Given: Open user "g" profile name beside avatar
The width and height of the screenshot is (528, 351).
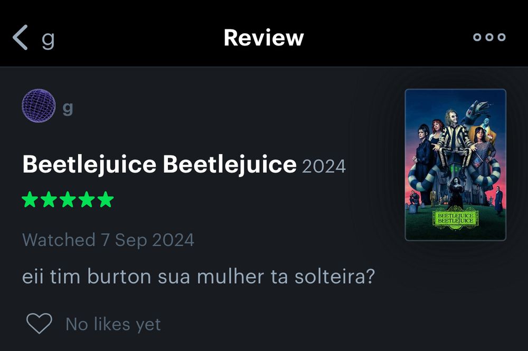Looking at the screenshot, I should click(x=68, y=108).
